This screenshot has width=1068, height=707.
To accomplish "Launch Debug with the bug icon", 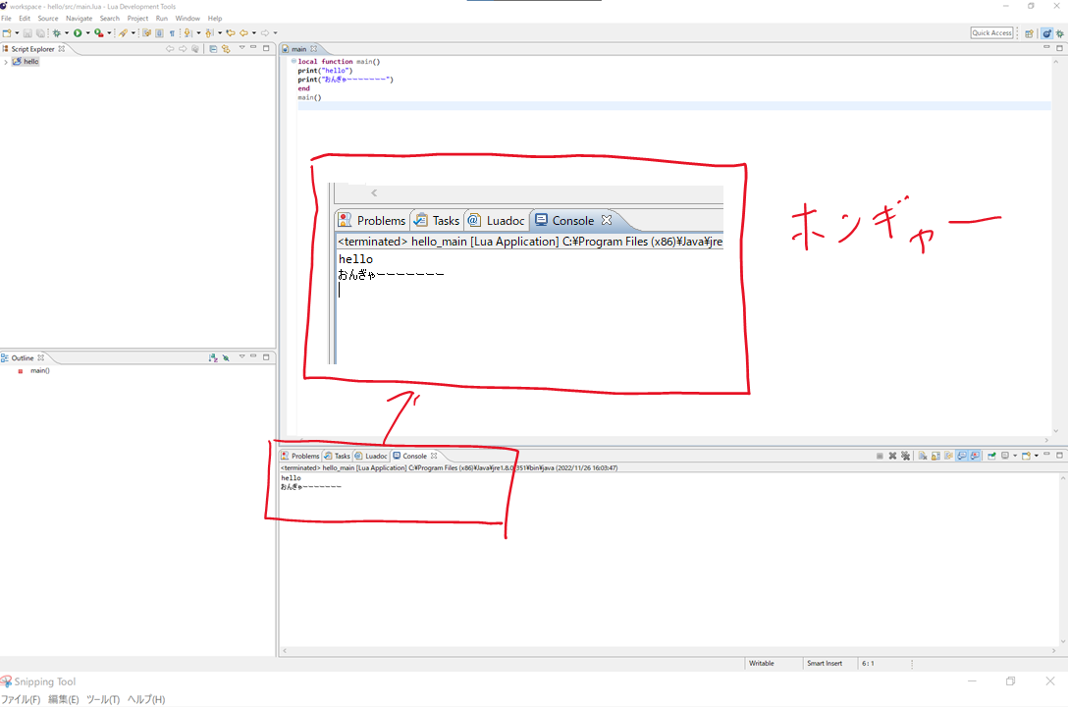I will tap(57, 32).
